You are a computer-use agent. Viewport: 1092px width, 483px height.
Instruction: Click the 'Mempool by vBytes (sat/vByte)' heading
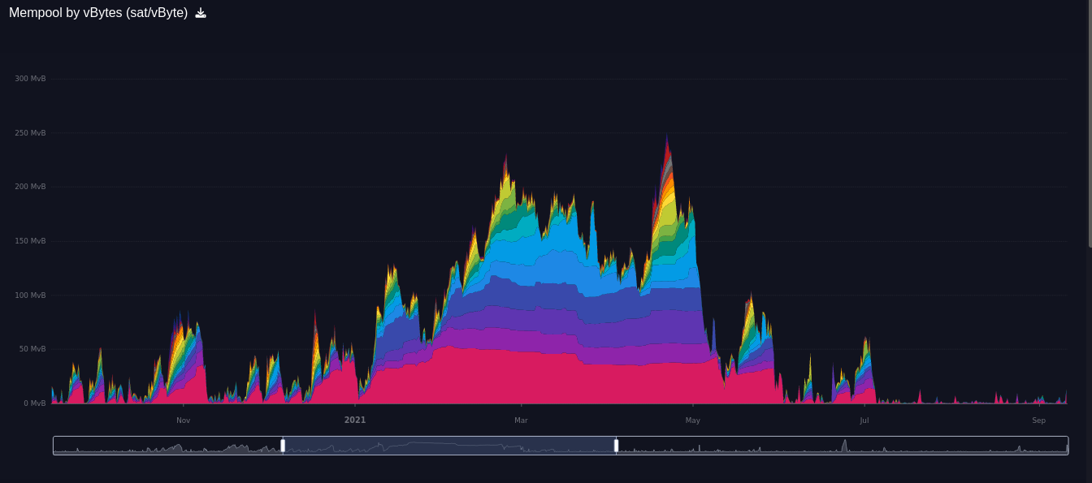click(98, 13)
